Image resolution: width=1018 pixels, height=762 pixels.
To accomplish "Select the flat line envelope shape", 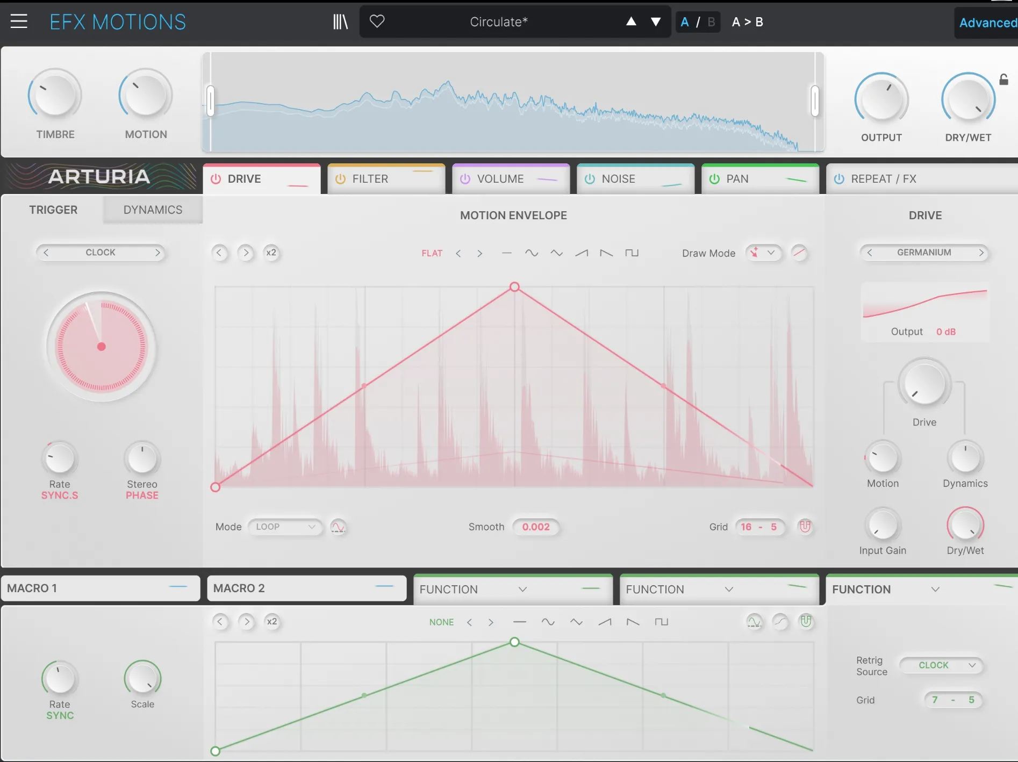I will pos(506,253).
